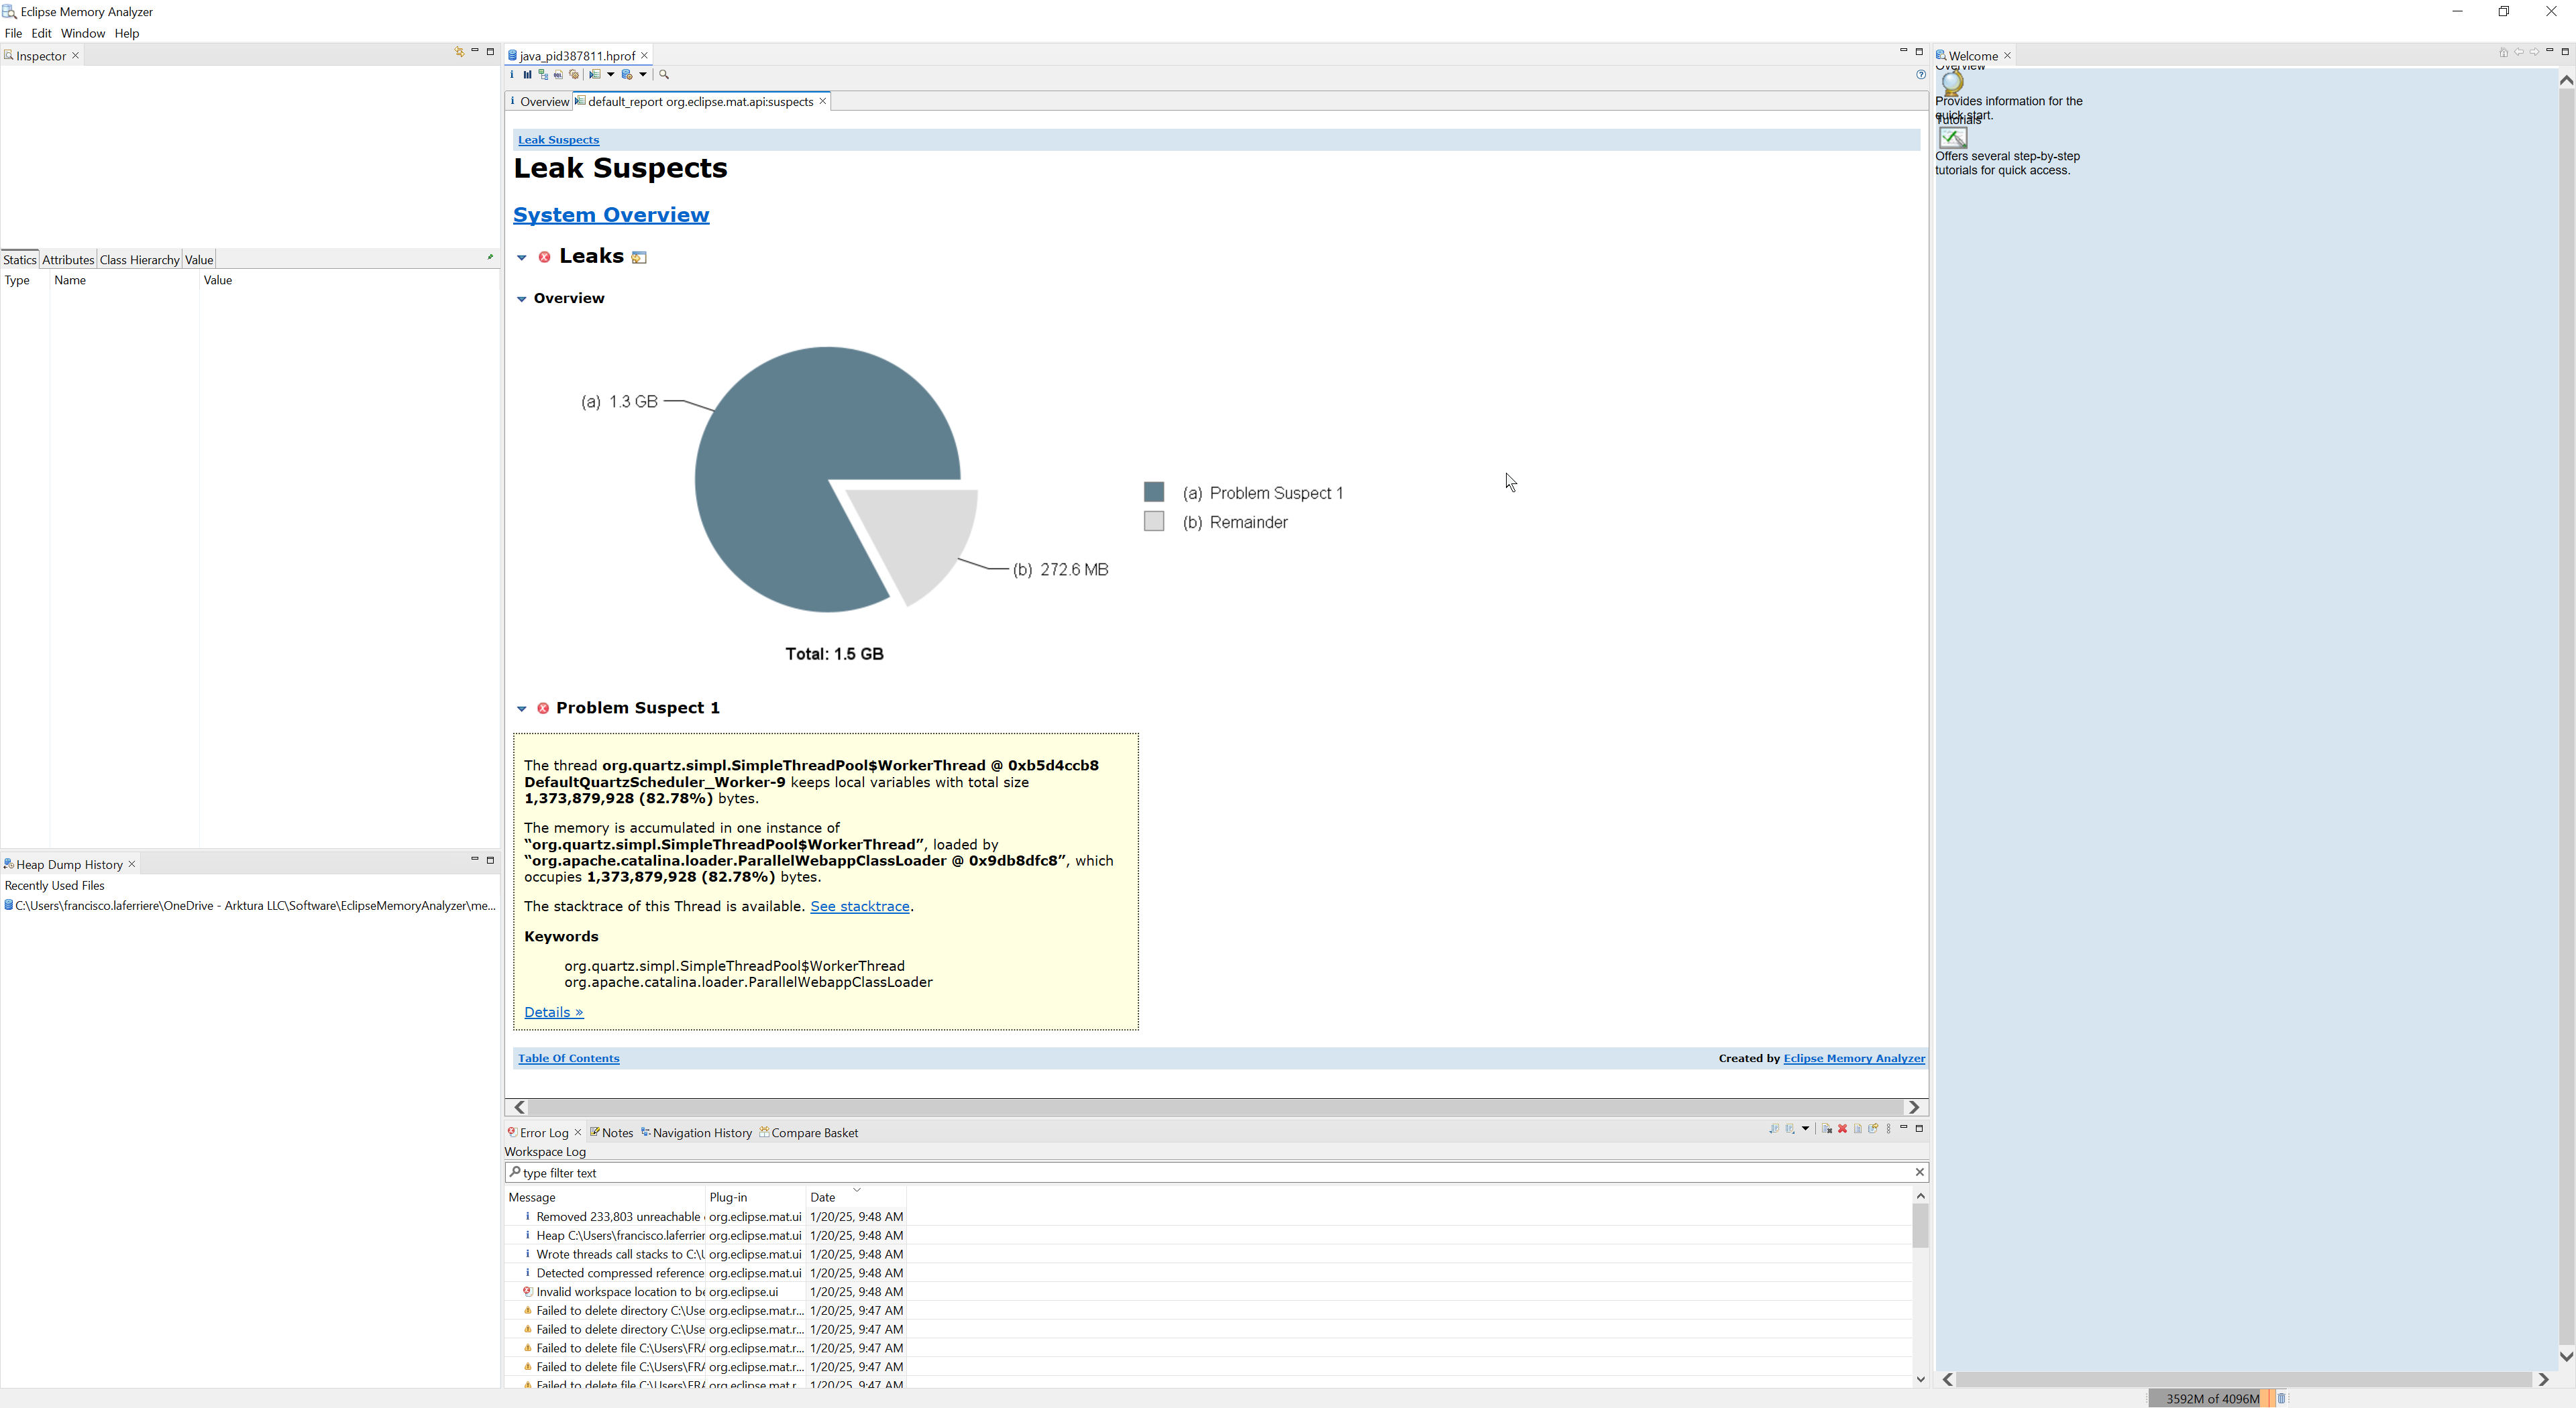This screenshot has width=2576, height=1408.
Task: Open the Window menu
Action: (x=82, y=33)
